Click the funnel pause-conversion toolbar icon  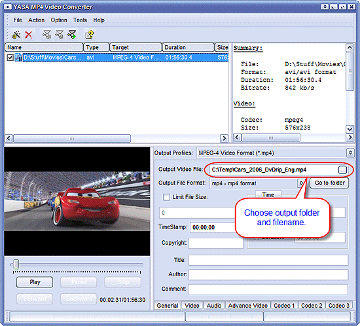pyautogui.click(x=60, y=35)
